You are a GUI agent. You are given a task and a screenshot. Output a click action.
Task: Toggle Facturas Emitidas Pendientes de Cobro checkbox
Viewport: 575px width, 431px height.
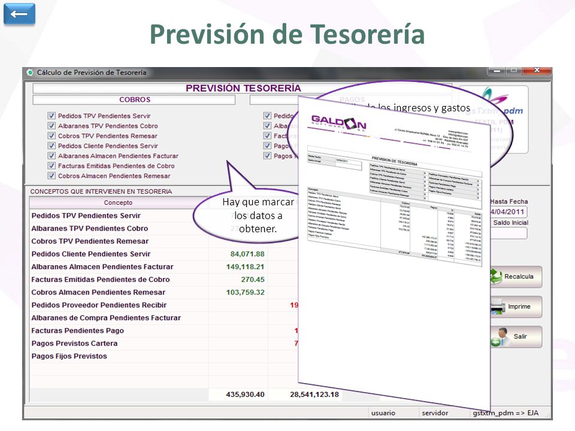tap(52, 166)
